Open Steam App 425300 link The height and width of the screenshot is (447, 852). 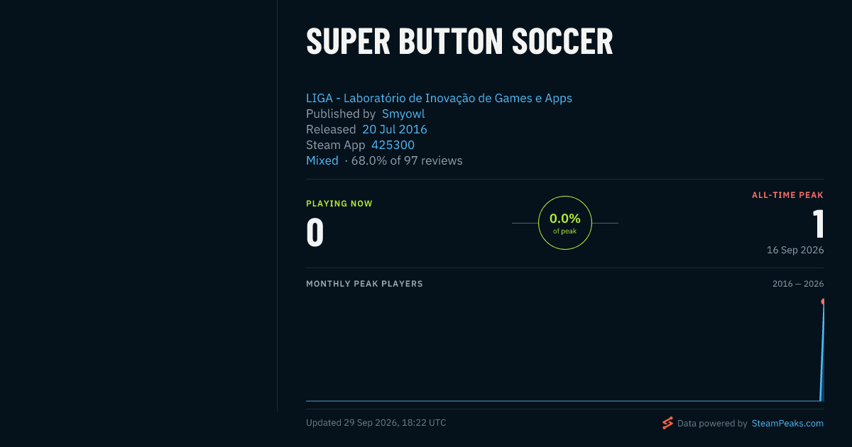pyautogui.click(x=393, y=145)
